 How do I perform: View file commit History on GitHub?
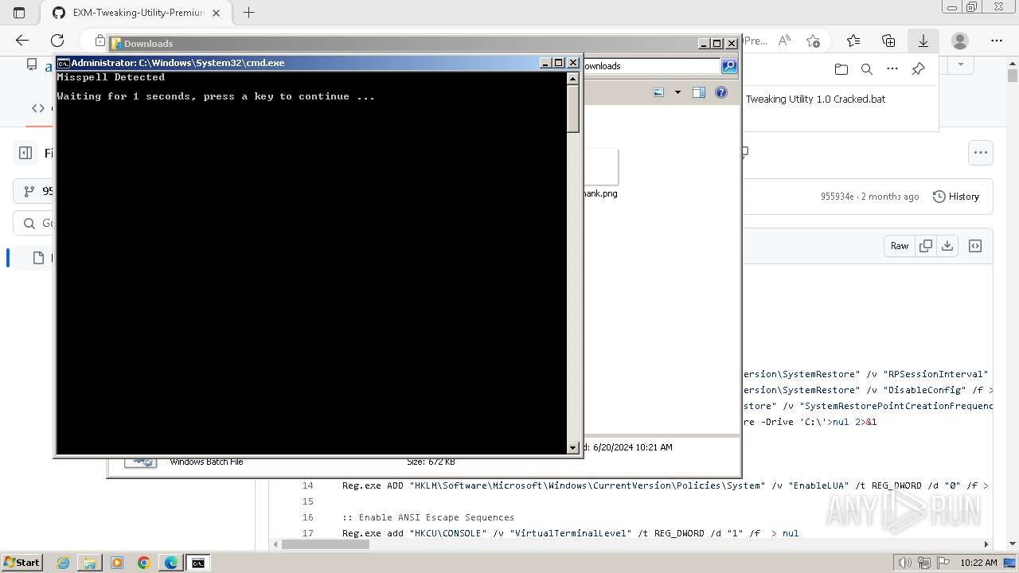pyautogui.click(x=956, y=197)
